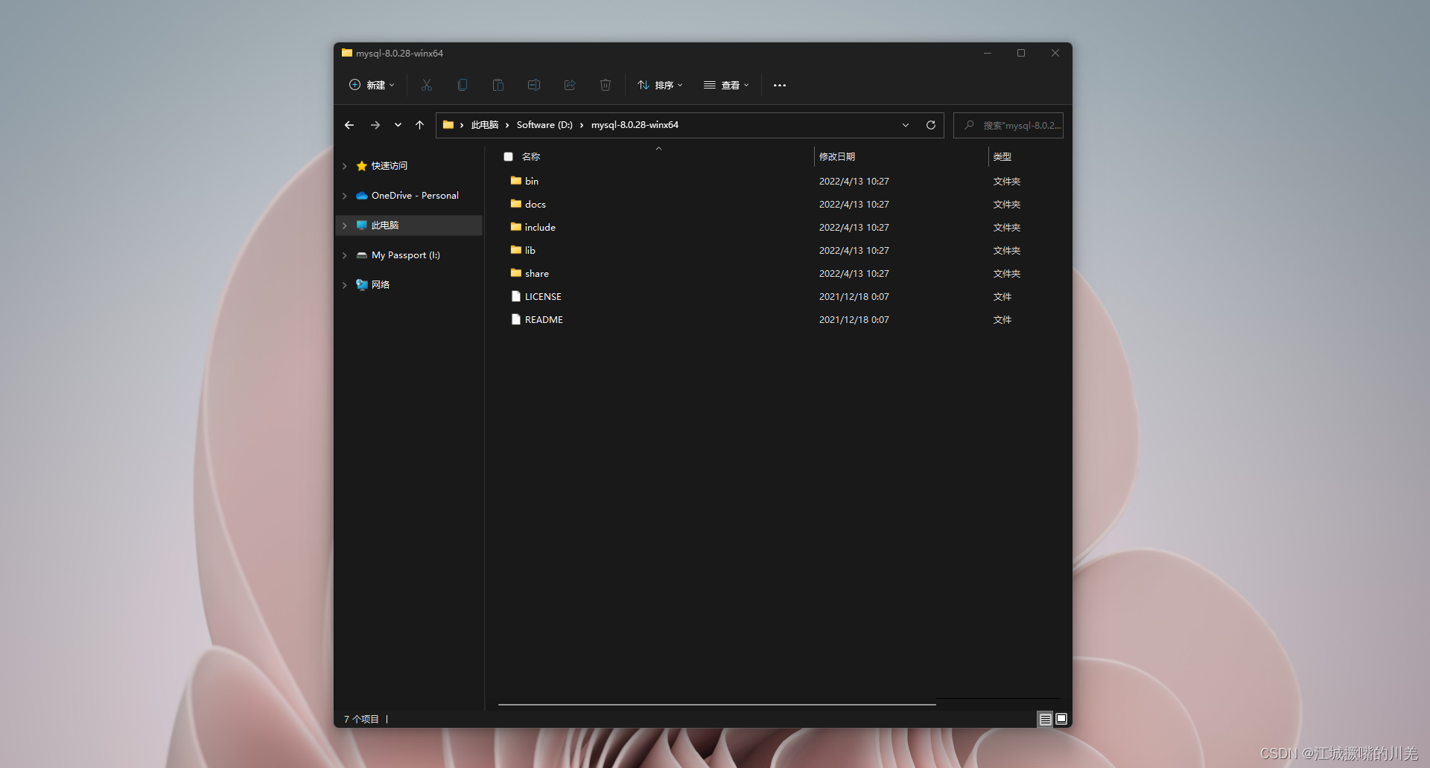The height and width of the screenshot is (768, 1430).
Task: Click the mysql folder icon in title bar
Action: click(347, 53)
